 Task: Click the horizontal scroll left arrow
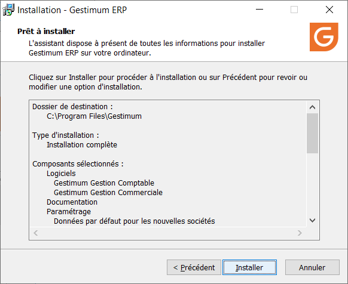tap(36, 233)
